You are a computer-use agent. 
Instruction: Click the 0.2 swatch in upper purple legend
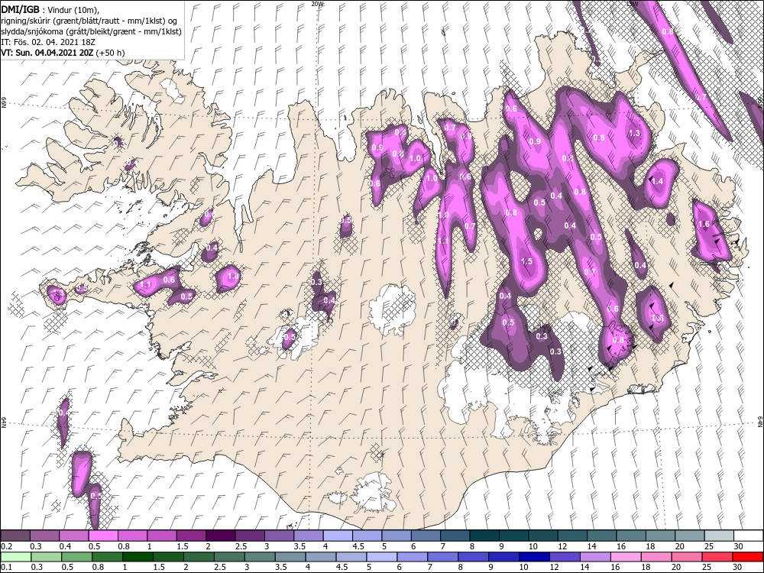click(x=15, y=536)
